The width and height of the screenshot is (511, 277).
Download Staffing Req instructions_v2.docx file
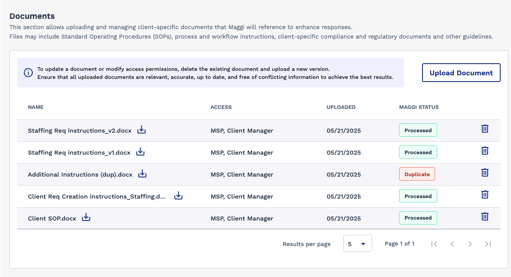[142, 130]
